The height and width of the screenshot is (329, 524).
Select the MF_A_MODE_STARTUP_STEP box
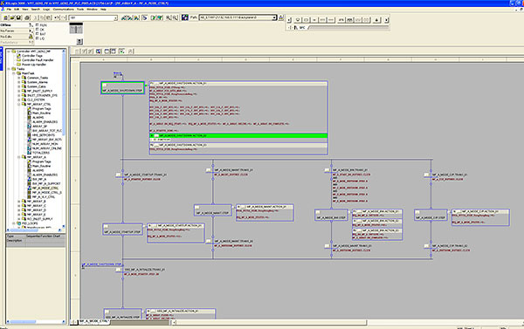pos(122,230)
